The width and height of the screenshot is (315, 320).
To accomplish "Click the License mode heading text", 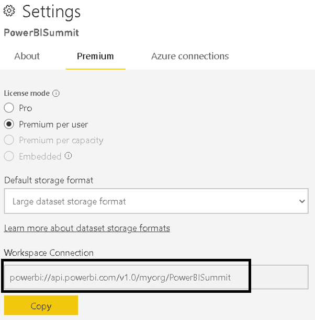I will (x=27, y=93).
